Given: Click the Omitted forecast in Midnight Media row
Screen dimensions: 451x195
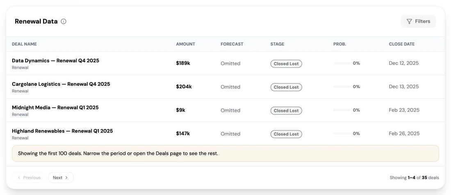Looking at the screenshot, I should pyautogui.click(x=230, y=111).
